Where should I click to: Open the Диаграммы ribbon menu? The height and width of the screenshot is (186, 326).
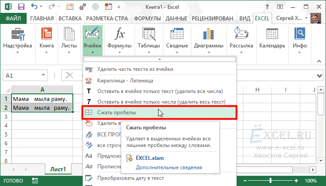[x=209, y=41]
